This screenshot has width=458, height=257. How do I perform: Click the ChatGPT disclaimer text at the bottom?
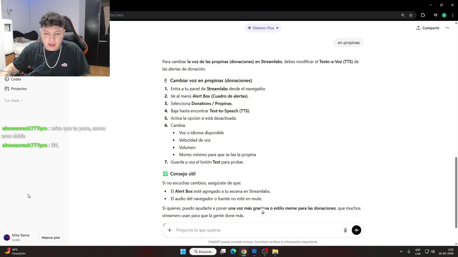pyautogui.click(x=263, y=242)
